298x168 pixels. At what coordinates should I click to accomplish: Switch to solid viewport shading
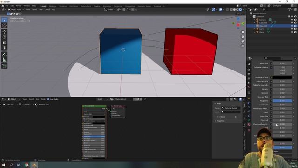tap(234, 9)
